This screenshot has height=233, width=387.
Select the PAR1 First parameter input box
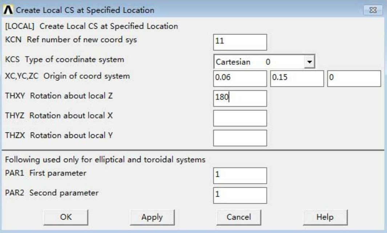tap(240, 176)
